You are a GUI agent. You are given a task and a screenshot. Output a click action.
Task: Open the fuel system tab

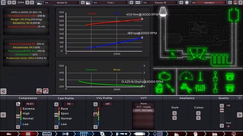[121, 134]
